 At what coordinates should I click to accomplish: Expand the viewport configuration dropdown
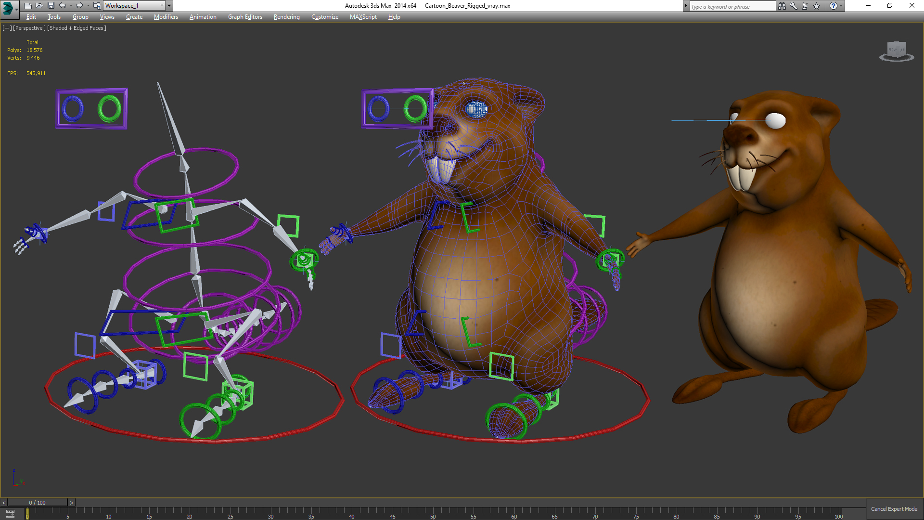point(7,27)
